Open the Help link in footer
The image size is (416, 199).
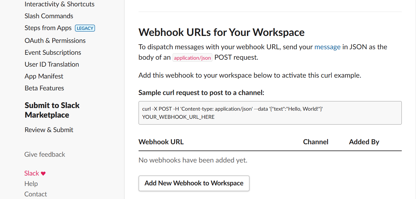coord(31,184)
